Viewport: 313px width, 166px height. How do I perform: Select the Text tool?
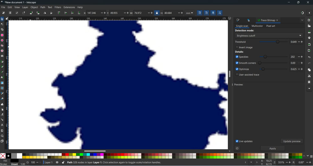pos(2,77)
